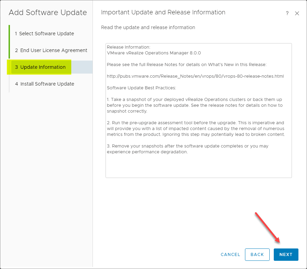Close the Add Software Update dialog

pos(297,13)
